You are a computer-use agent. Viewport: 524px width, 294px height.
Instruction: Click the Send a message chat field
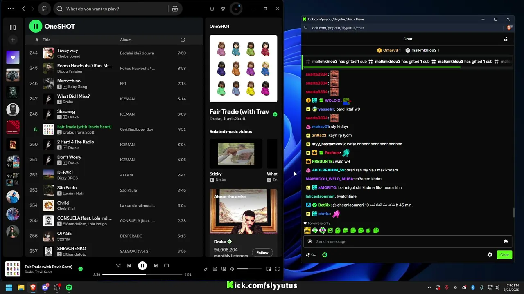click(x=408, y=241)
